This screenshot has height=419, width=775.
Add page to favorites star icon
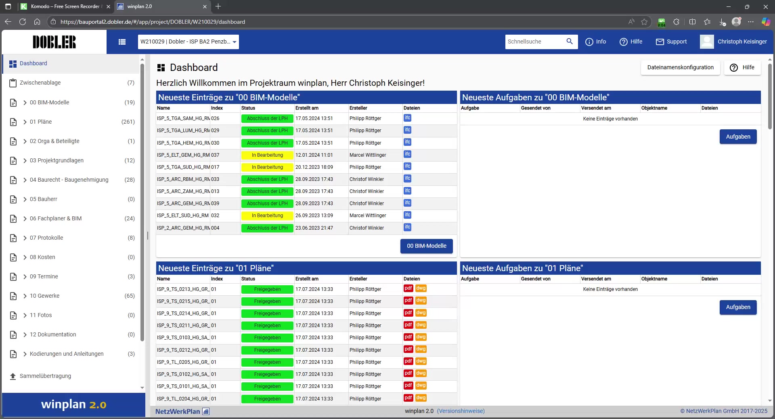[x=644, y=22]
